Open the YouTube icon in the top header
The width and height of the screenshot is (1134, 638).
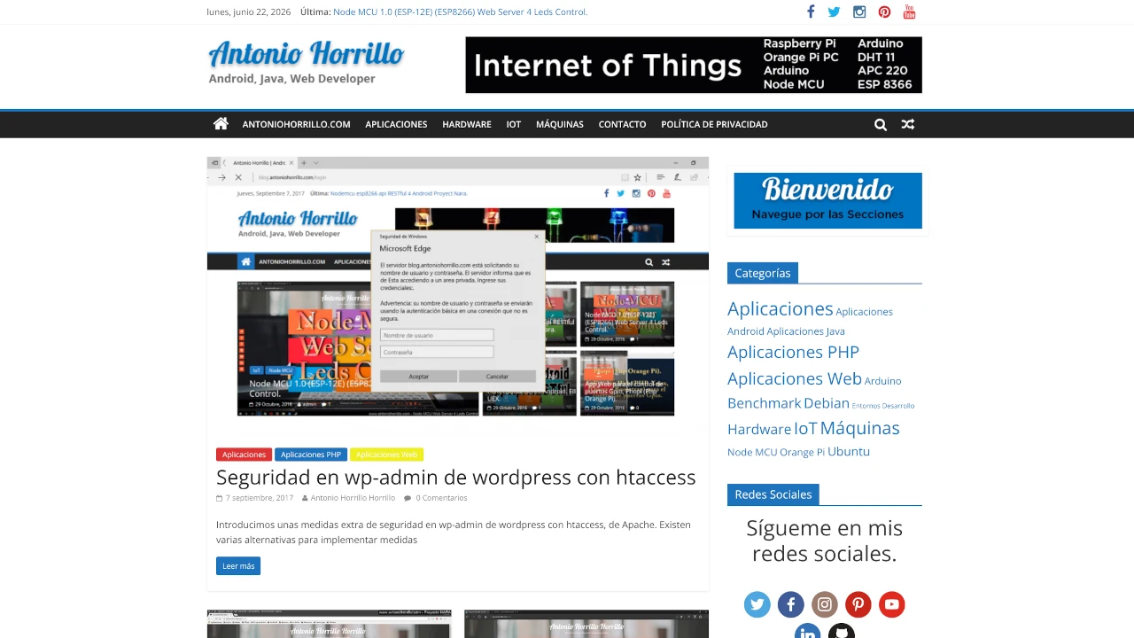909,12
